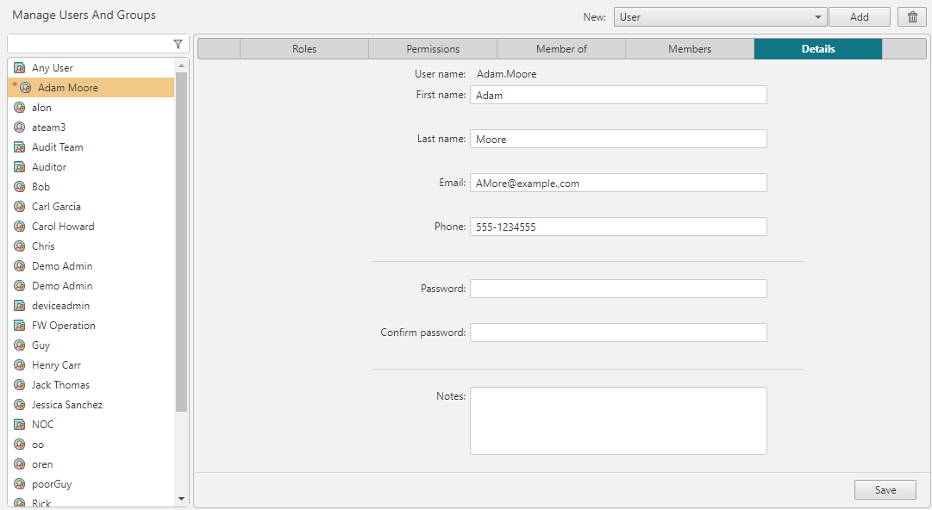Click the Carl Garcia user icon
932x510 pixels.
20,207
